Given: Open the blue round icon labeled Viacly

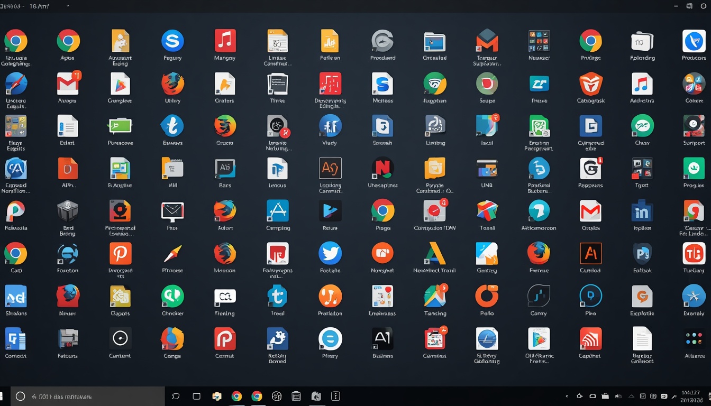Looking at the screenshot, I should 330,126.
